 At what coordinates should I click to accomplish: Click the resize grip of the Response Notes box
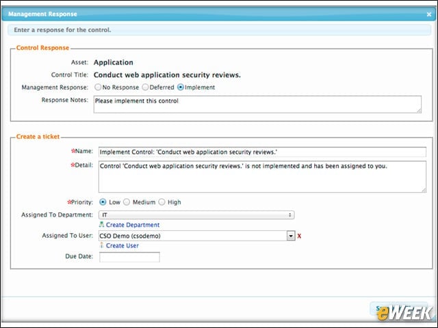pos(419,111)
